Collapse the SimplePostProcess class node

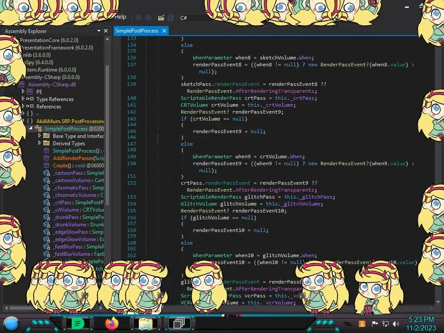pos(31,128)
